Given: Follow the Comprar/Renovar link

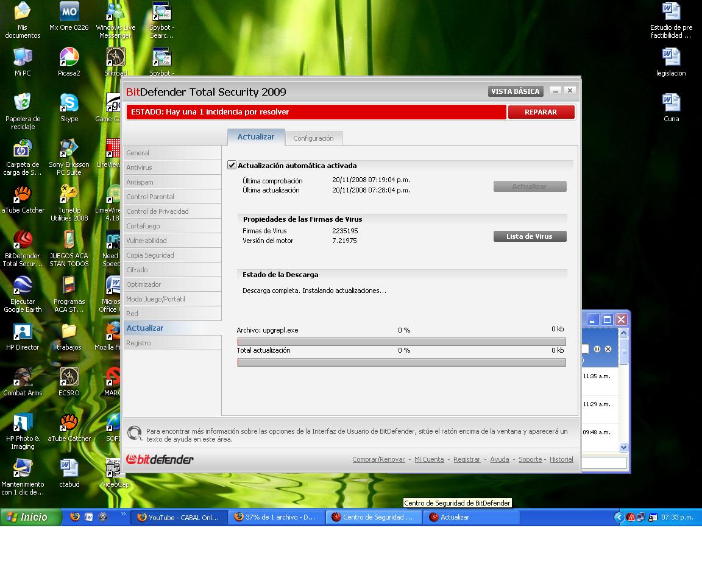Looking at the screenshot, I should [x=378, y=459].
